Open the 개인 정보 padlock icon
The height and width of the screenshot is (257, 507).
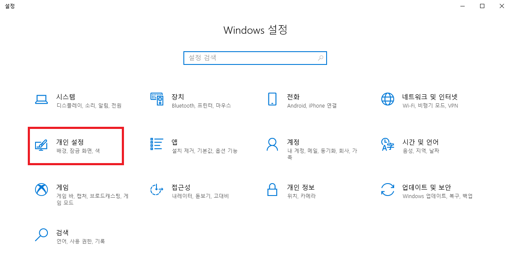(x=272, y=190)
